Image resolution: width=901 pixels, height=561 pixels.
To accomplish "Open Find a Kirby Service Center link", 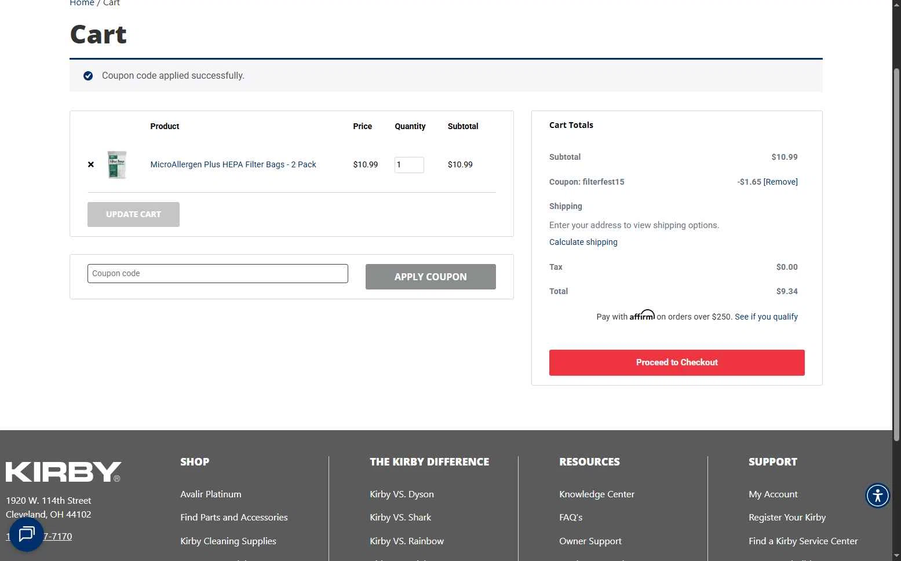I will click(803, 541).
